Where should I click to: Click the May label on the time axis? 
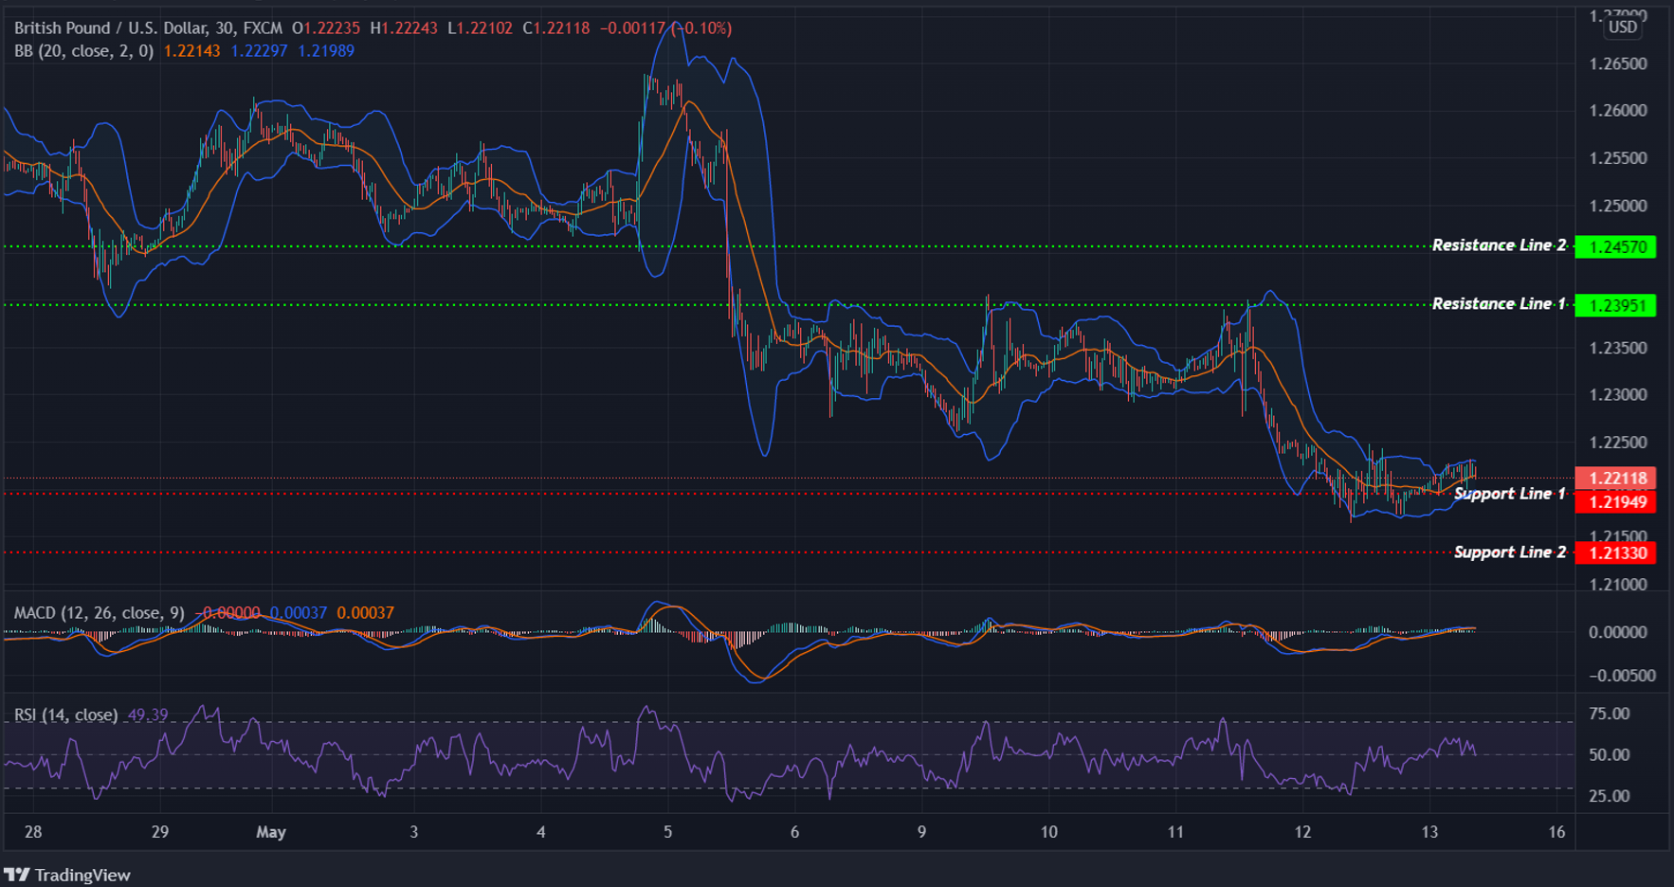click(271, 832)
